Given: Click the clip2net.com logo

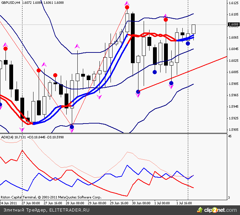Looking at the screenshot, I should [x=214, y=210].
